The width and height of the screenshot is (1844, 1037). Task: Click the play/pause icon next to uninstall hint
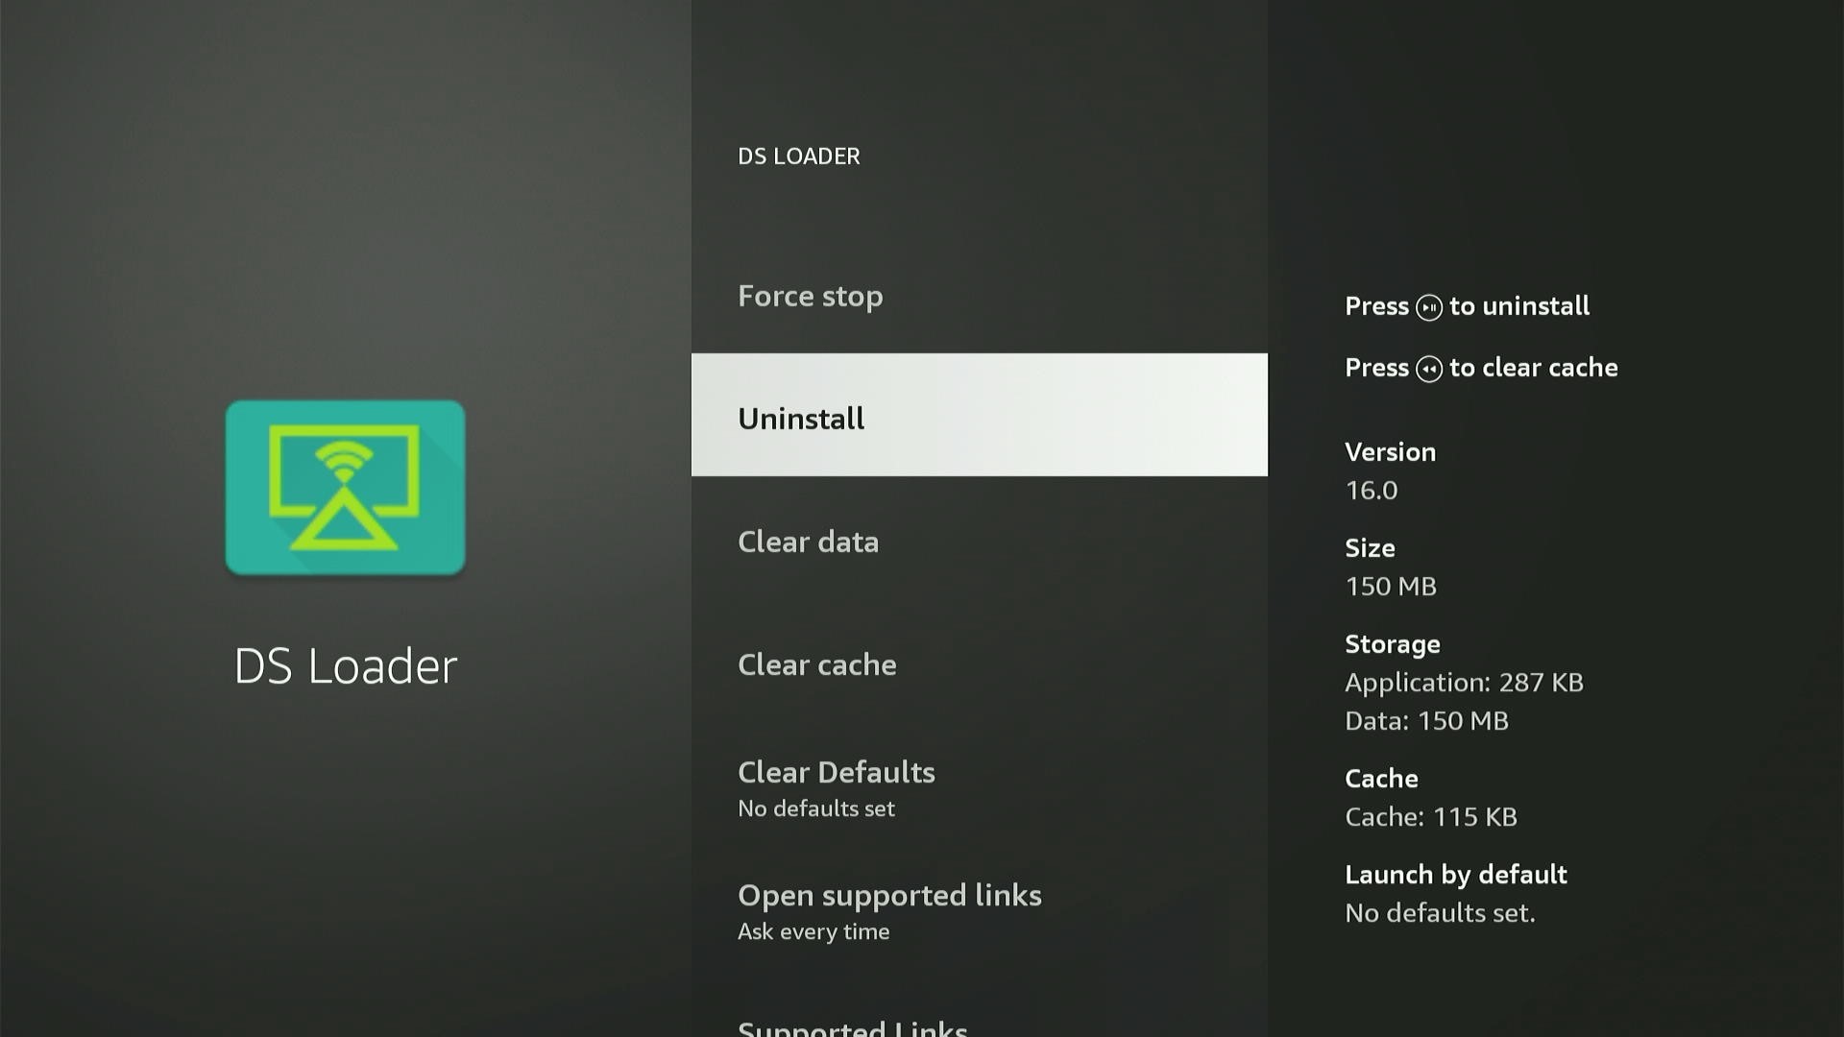pyautogui.click(x=1429, y=307)
